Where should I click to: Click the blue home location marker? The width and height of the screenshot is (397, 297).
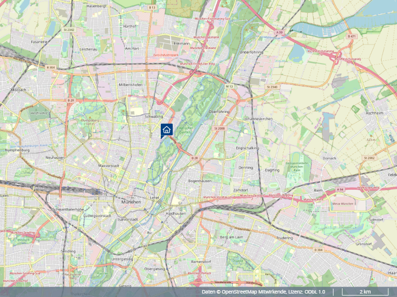pos(167,130)
